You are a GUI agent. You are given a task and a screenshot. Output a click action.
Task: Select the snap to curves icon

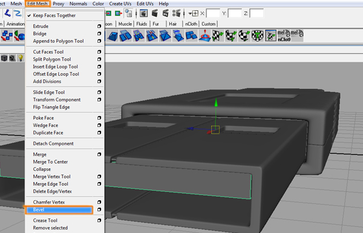pos(7,13)
